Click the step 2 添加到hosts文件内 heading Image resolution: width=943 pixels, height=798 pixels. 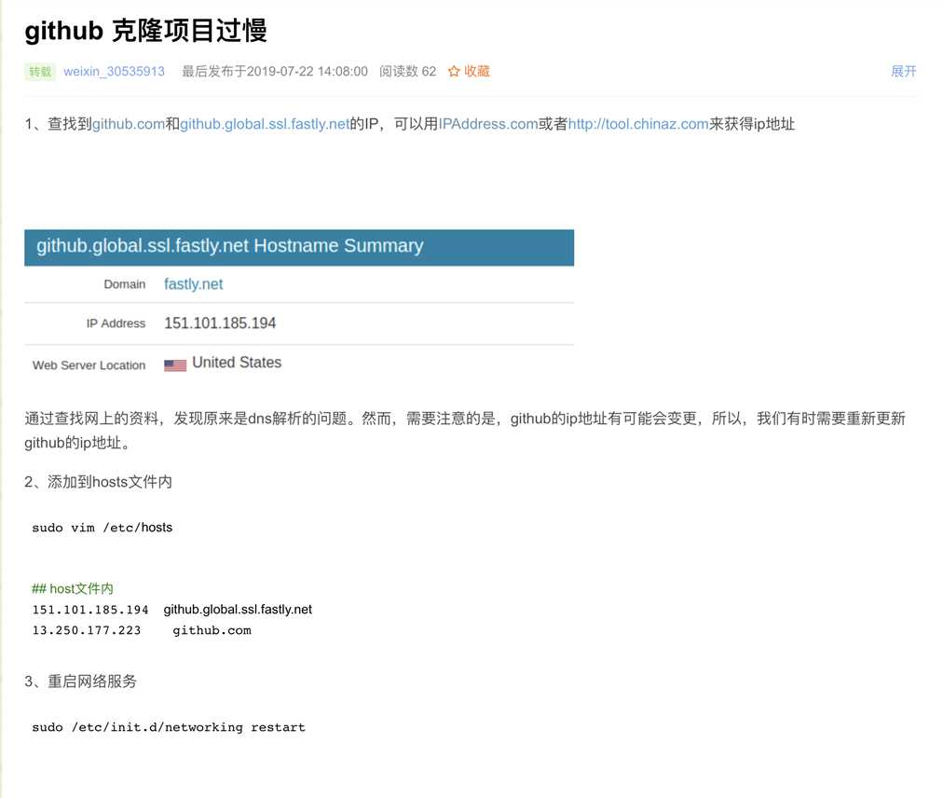point(99,482)
